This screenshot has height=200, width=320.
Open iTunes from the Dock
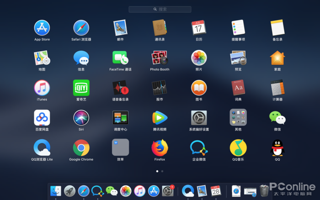tap(139, 191)
